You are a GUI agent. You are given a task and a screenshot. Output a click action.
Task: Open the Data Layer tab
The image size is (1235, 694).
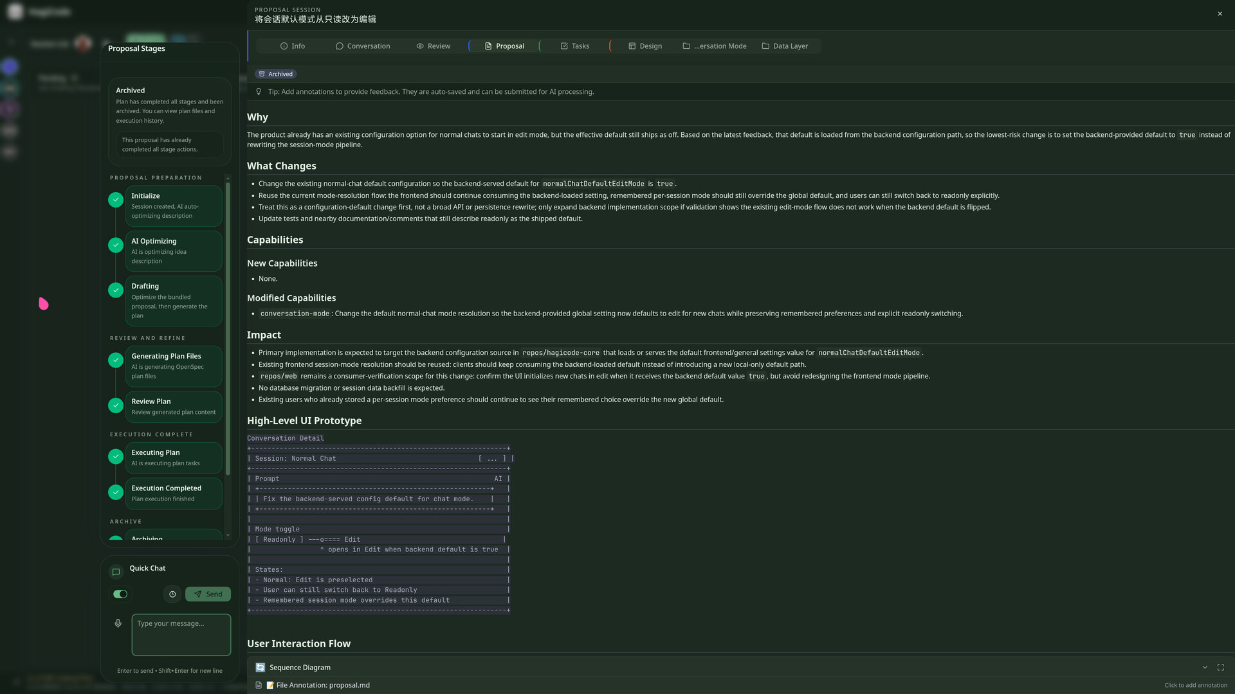pos(785,46)
